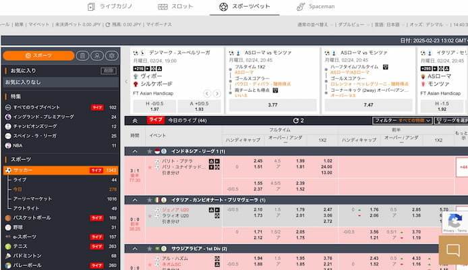Select the 今日 sub-item under サッカー
Viewport: 468px width, 270px height.
18,190
